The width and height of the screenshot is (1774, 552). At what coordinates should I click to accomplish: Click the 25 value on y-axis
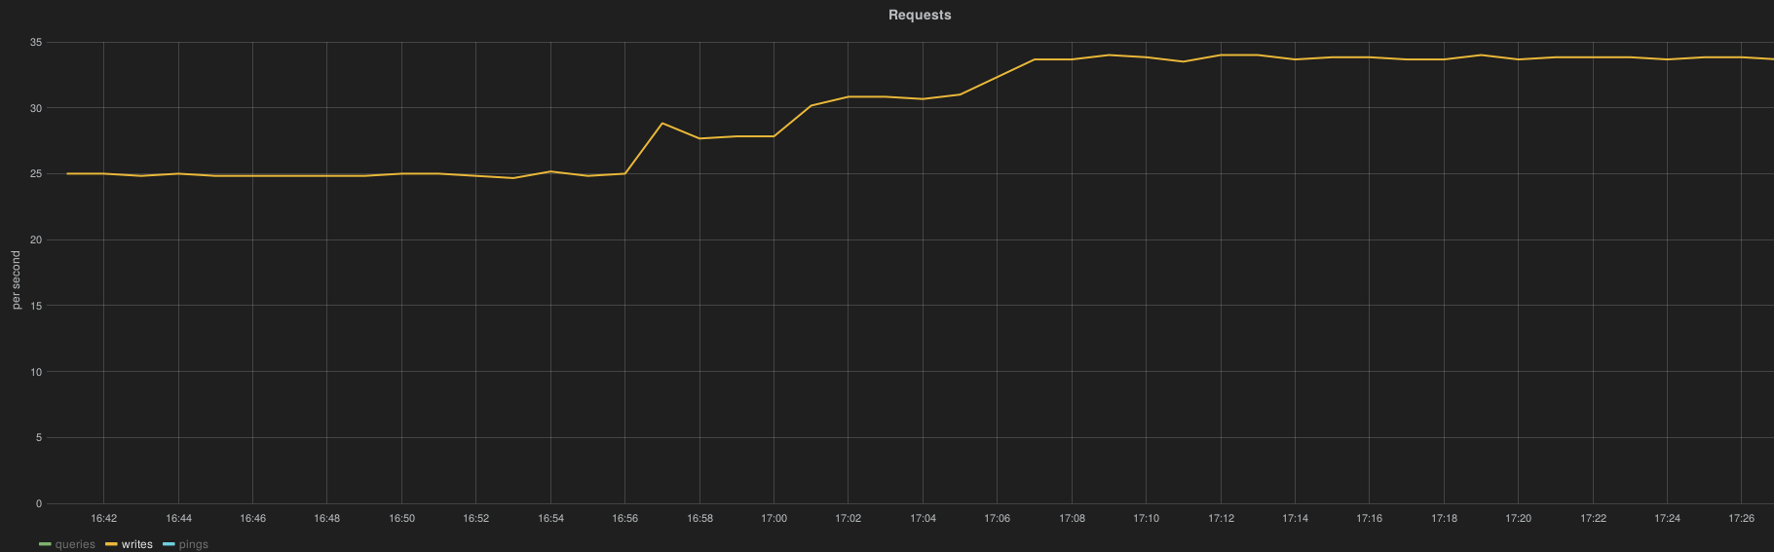tap(36, 173)
